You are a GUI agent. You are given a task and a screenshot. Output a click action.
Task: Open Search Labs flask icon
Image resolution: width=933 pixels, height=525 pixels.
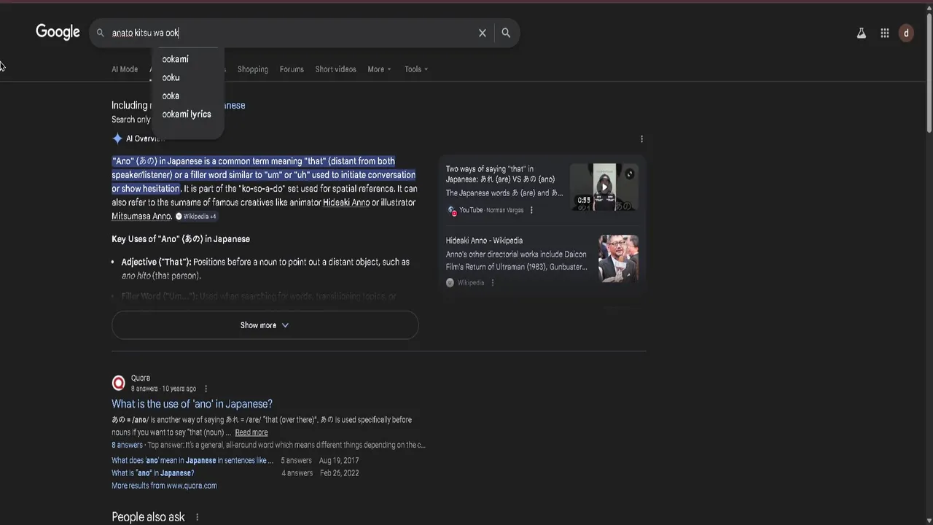(861, 33)
